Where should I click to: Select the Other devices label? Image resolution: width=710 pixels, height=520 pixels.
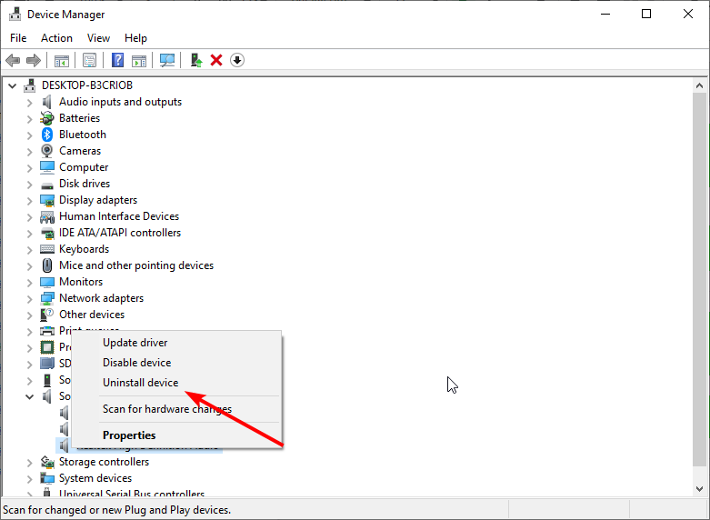92,315
